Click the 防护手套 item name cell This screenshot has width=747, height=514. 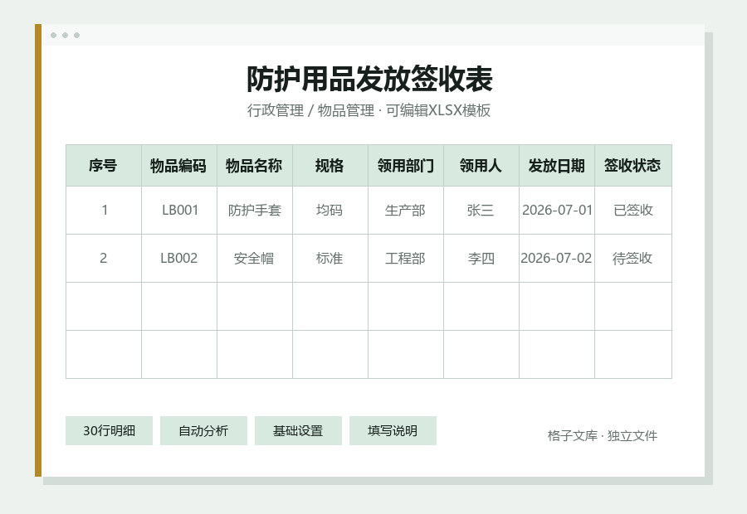point(255,210)
